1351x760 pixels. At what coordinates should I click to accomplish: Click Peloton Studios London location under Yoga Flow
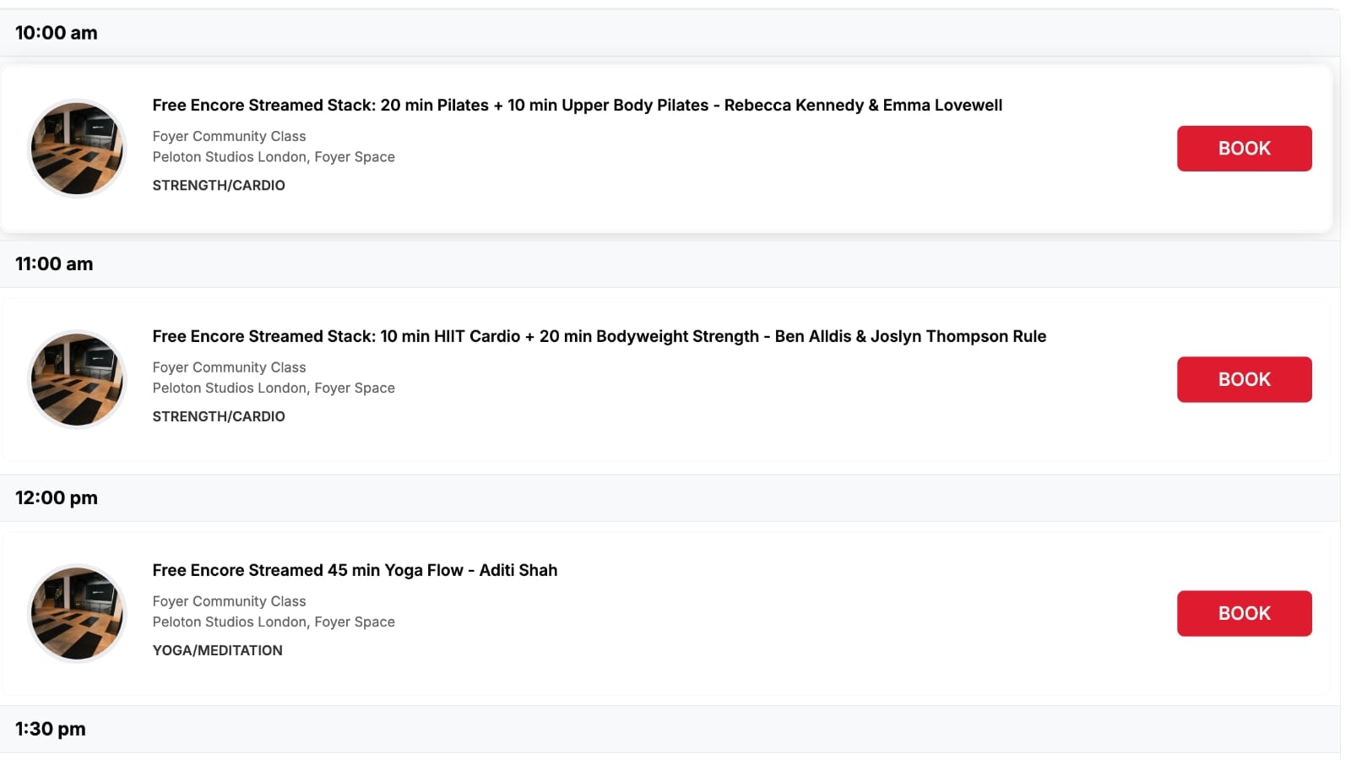(274, 622)
